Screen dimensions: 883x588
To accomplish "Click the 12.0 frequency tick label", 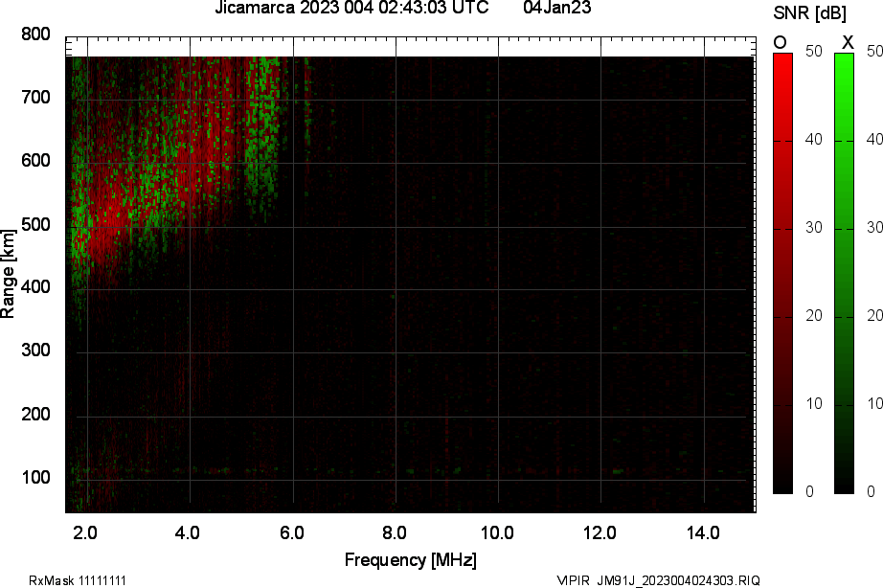I will pos(600,532).
